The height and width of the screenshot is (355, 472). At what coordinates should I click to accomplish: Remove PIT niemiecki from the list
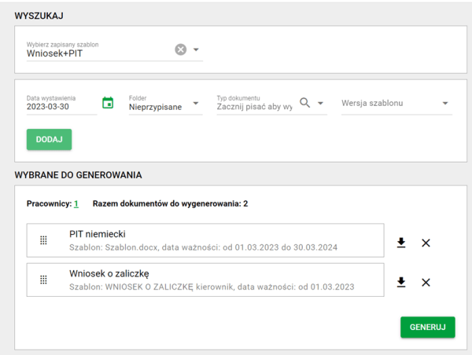click(x=426, y=243)
